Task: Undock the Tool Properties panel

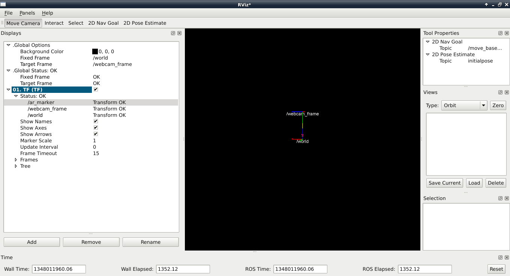Action: click(x=500, y=33)
